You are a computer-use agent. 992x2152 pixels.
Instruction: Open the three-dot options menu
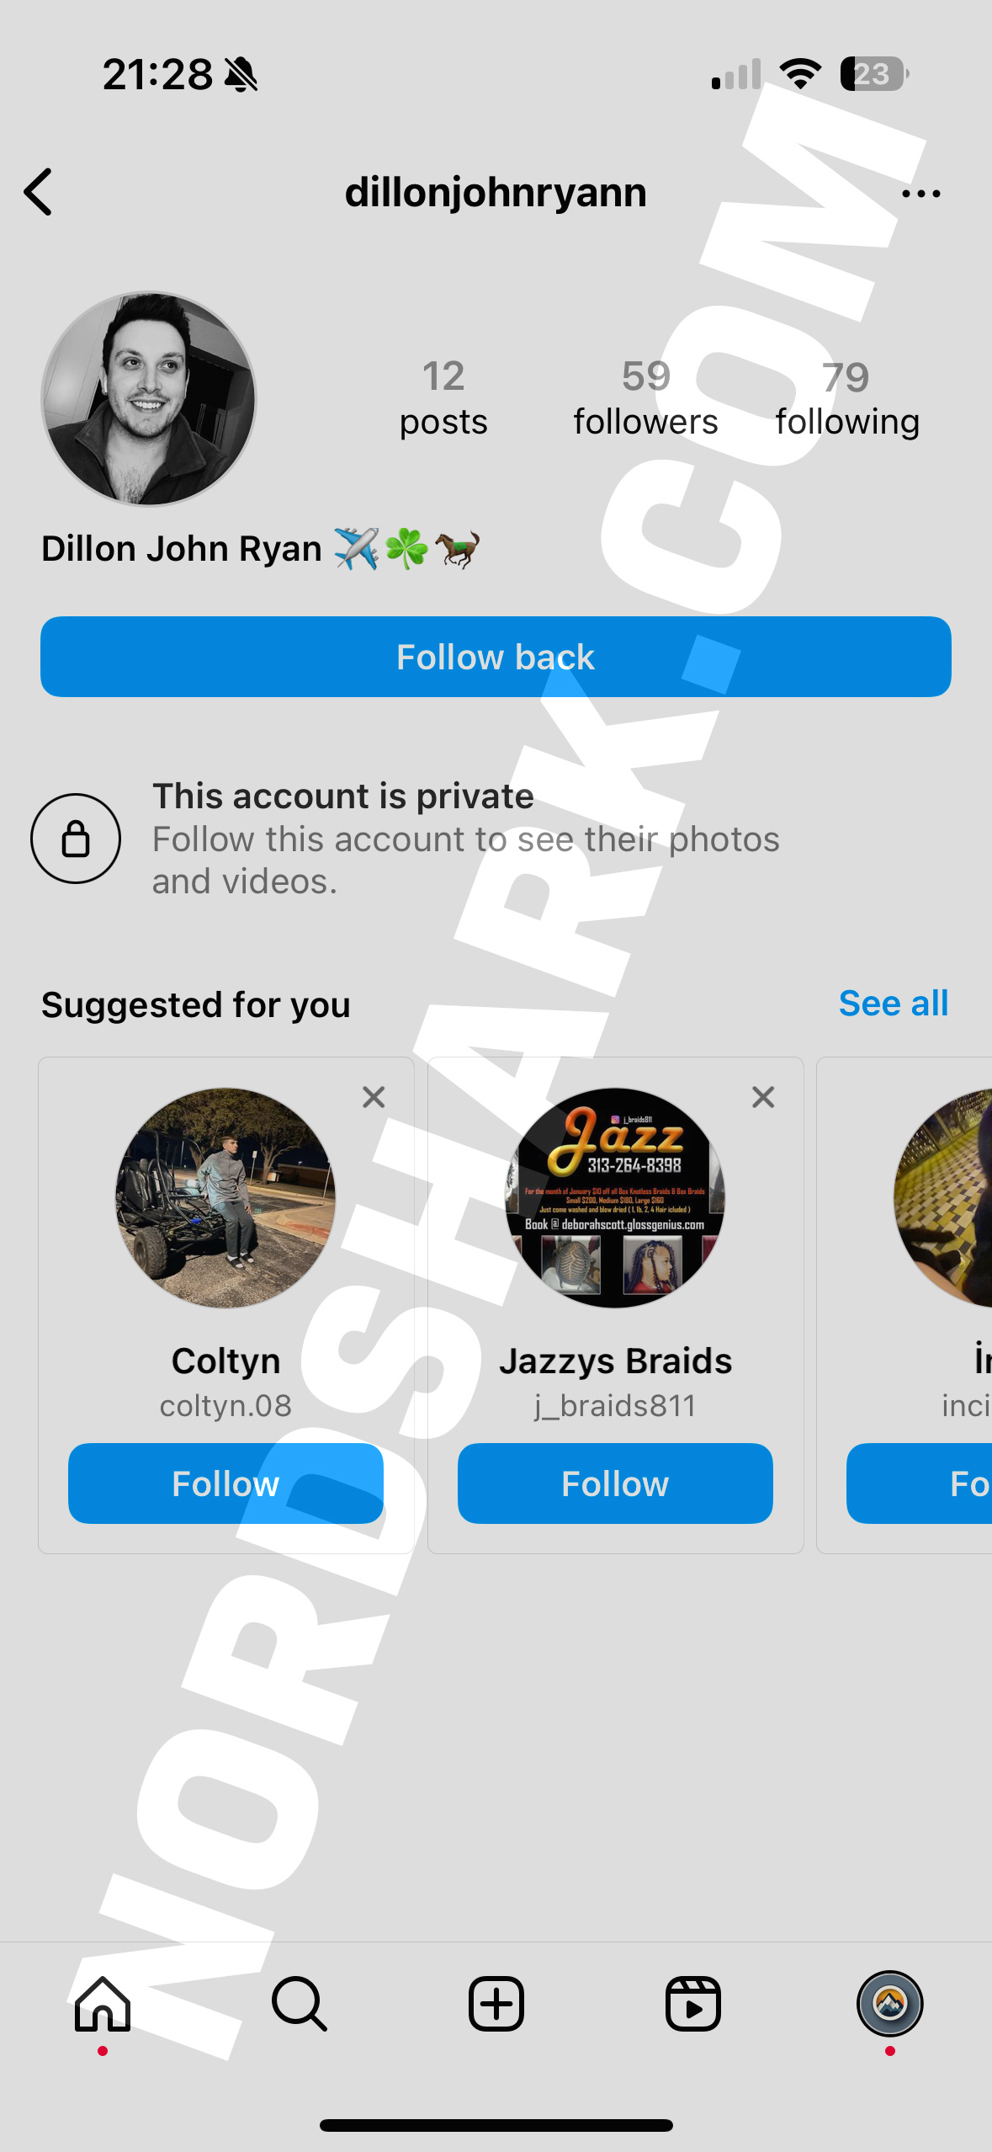[920, 194]
